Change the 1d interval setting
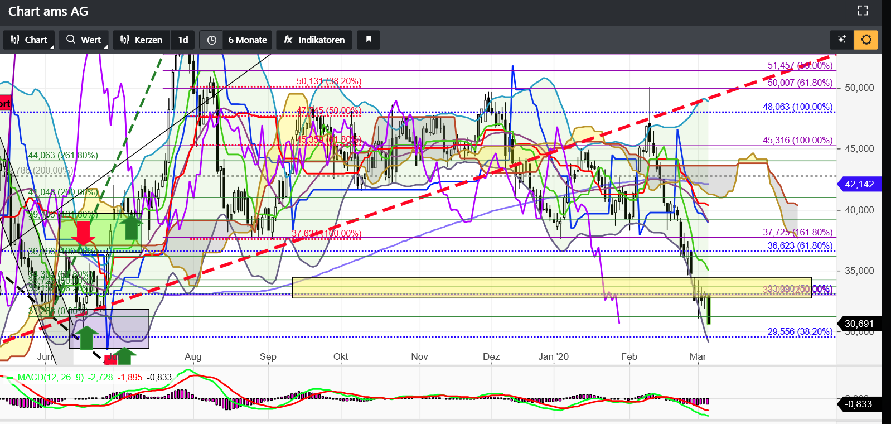Image resolution: width=891 pixels, height=424 pixels. (183, 40)
